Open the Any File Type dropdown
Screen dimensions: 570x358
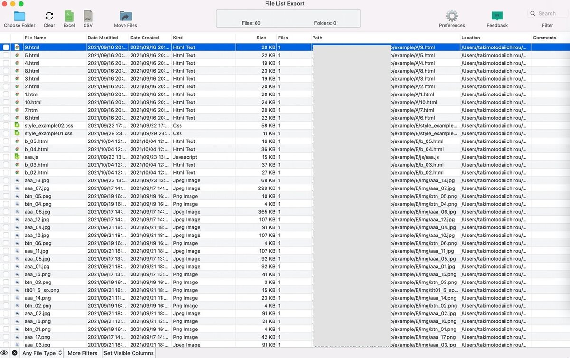coord(42,353)
